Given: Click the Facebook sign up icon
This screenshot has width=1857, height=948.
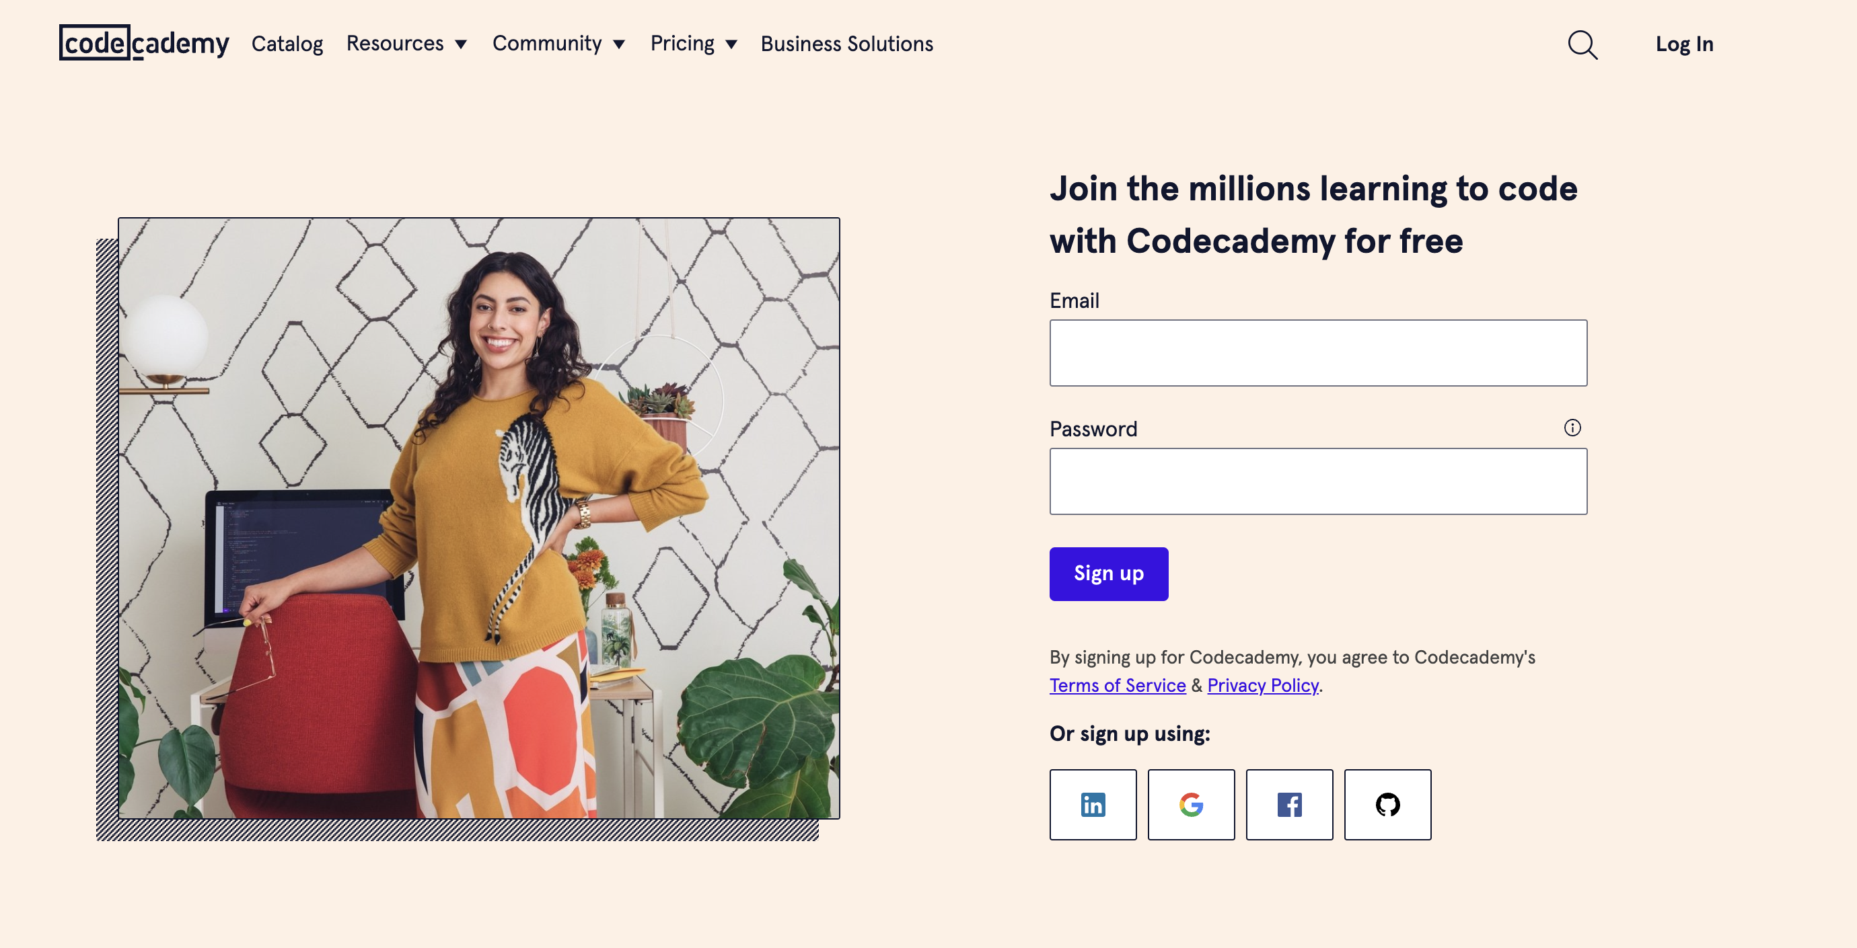Looking at the screenshot, I should click(1290, 804).
